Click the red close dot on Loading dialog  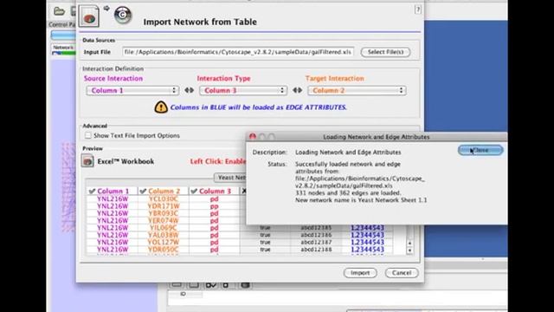[x=252, y=137]
